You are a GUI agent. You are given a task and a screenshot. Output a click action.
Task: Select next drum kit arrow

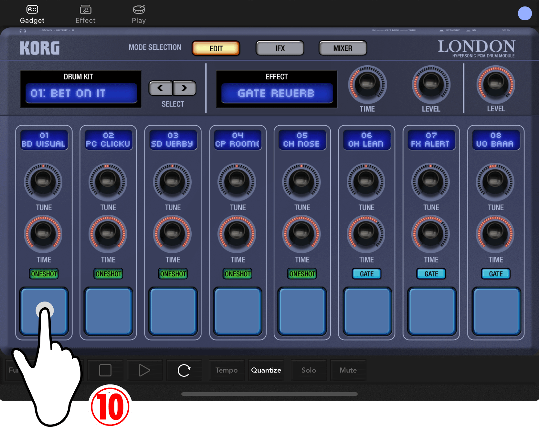tap(184, 88)
